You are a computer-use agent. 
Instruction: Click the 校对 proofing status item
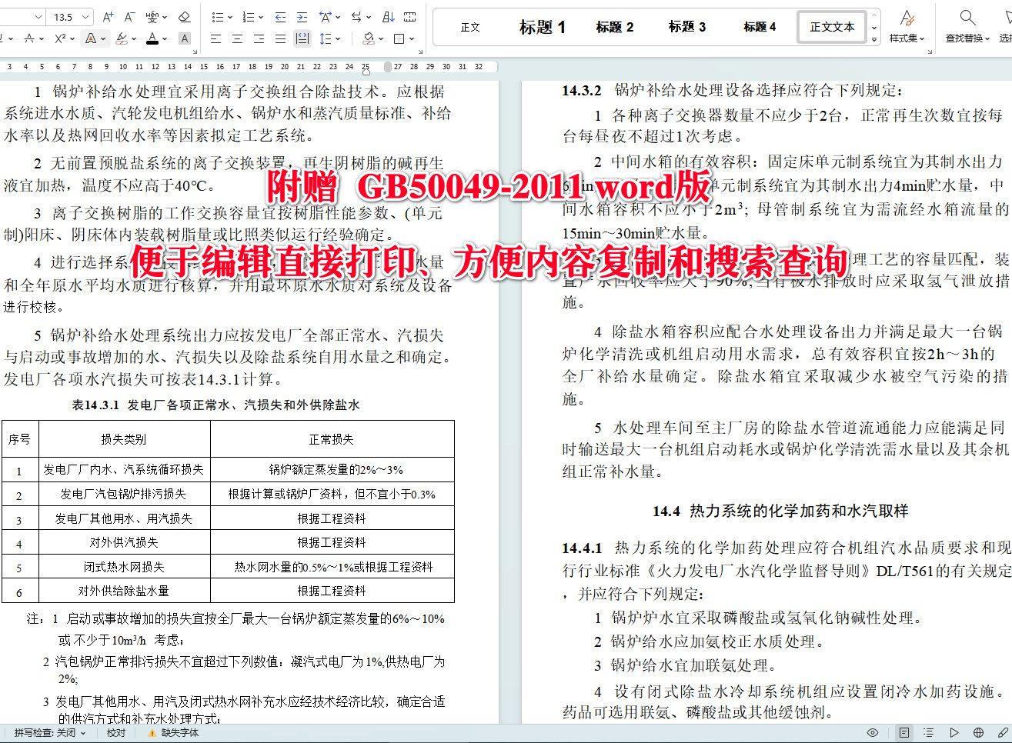(x=116, y=733)
